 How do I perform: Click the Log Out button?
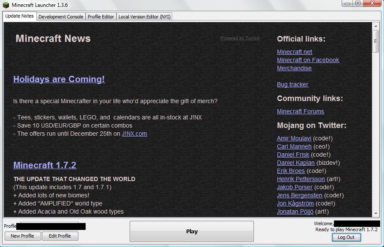coord(346,237)
